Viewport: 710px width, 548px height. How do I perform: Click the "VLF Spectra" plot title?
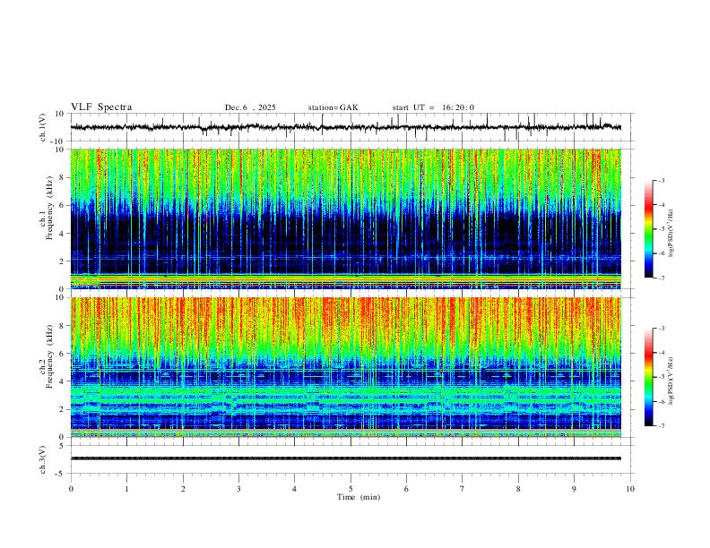(x=101, y=107)
